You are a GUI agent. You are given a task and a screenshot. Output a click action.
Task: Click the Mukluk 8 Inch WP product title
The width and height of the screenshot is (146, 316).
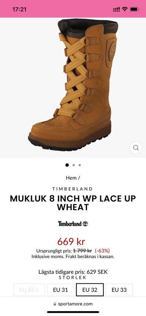[x=73, y=203]
